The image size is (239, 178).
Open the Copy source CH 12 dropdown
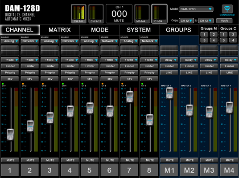[x=186, y=20]
